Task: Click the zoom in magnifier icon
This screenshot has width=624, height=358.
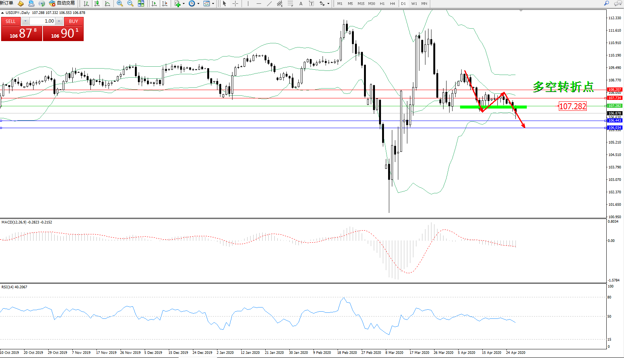Action: pyautogui.click(x=120, y=3)
